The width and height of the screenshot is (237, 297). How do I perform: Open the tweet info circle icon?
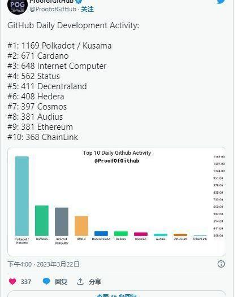pyautogui.click(x=221, y=264)
